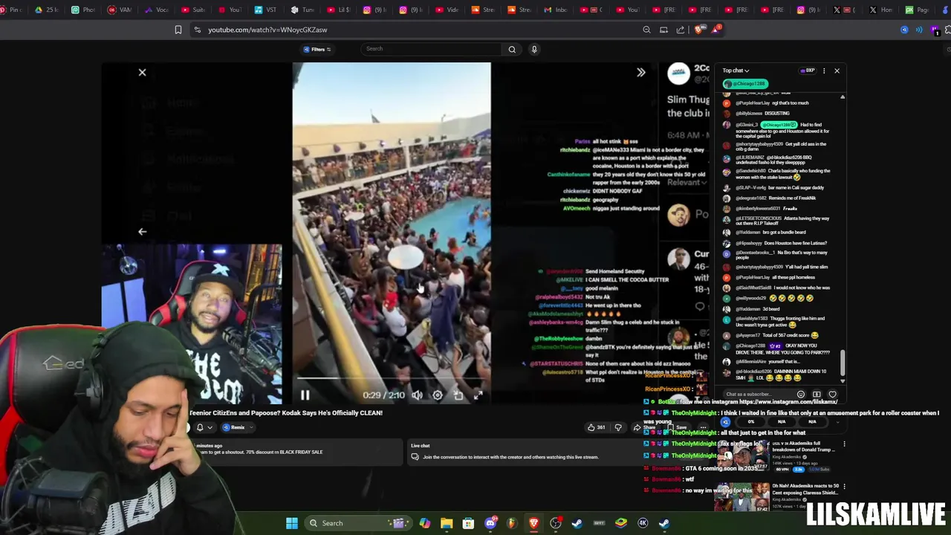Image resolution: width=951 pixels, height=535 pixels.
Task: Rotate the embedded video player
Action: coord(458,395)
